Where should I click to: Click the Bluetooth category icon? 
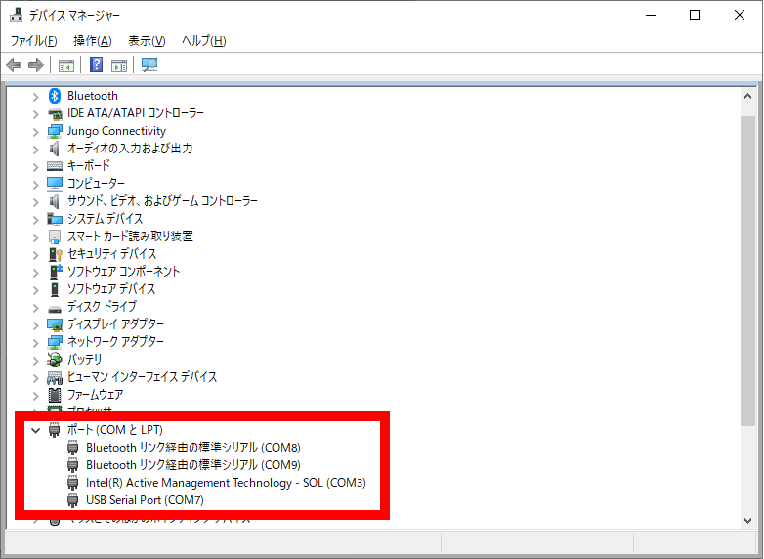tap(55, 96)
